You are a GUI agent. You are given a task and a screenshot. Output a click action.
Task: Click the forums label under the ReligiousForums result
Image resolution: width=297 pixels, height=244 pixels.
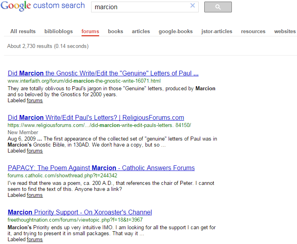point(35,151)
